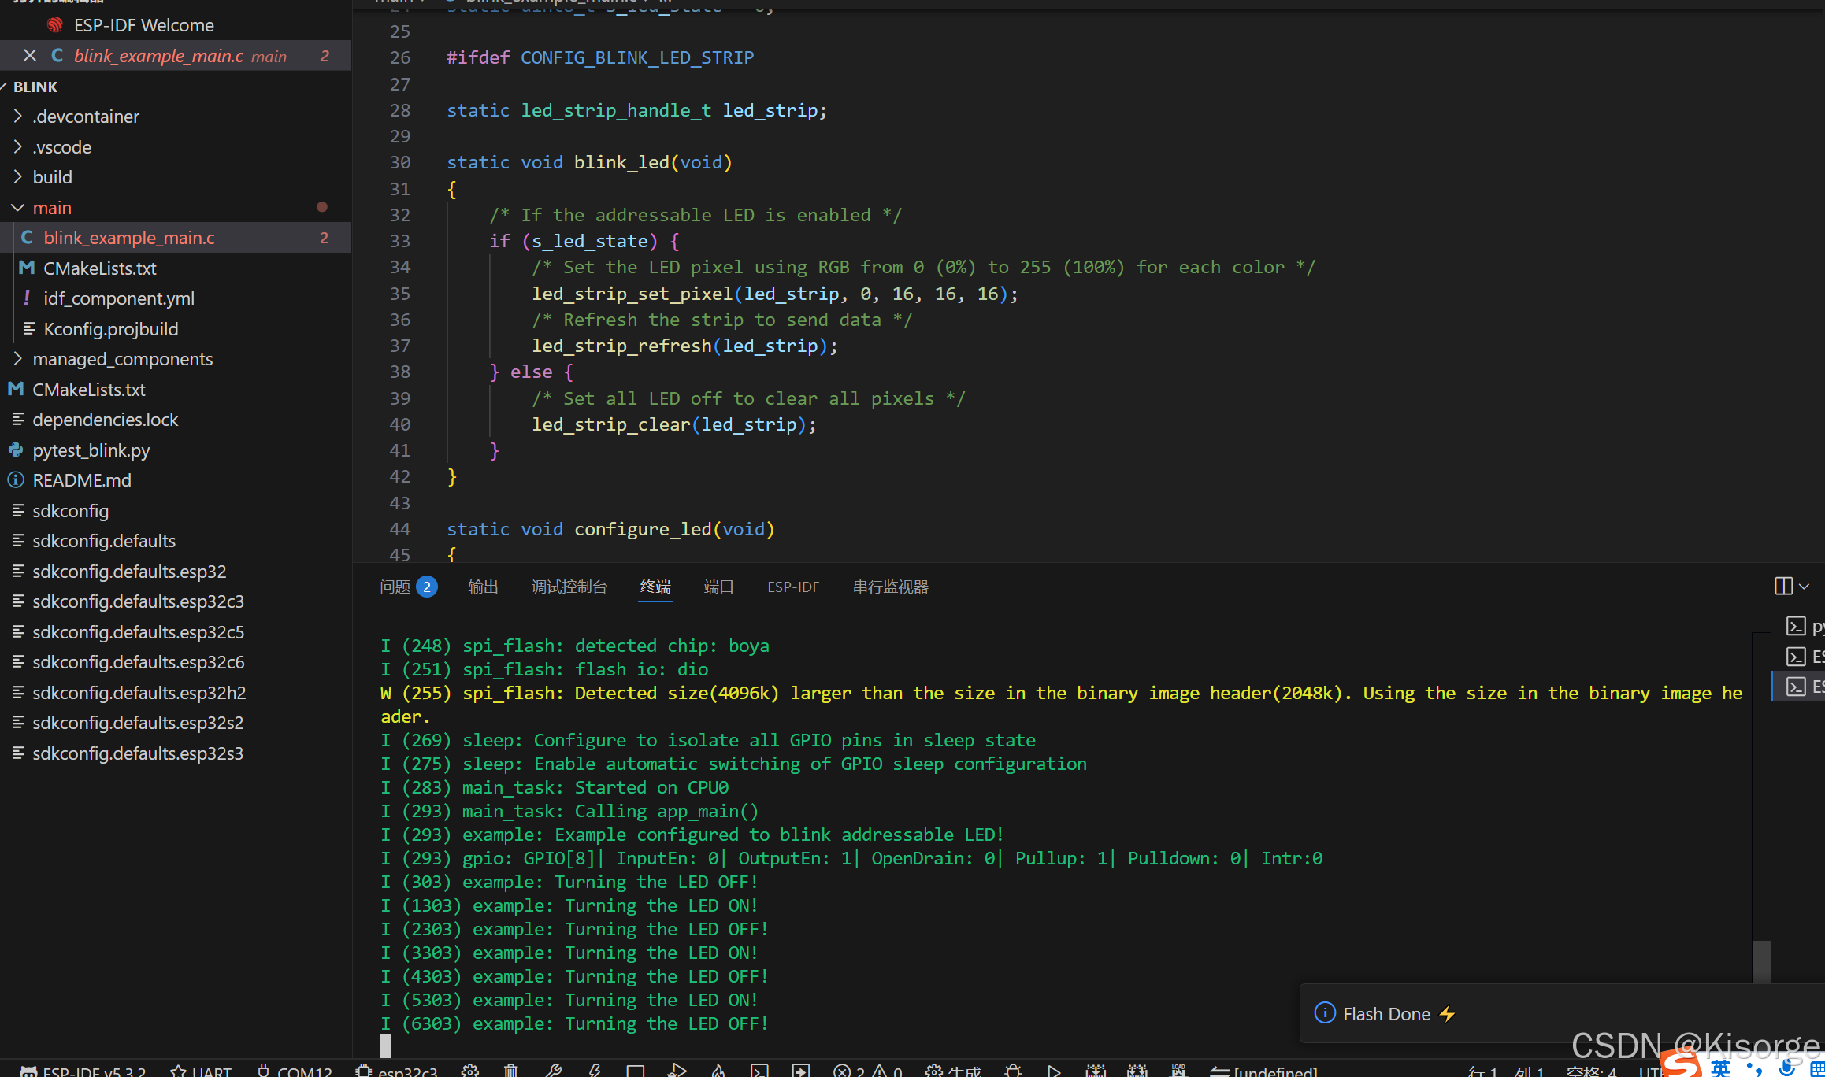Expand the .devcontainer folder
Viewport: 1825px width, 1077px height.
86,117
